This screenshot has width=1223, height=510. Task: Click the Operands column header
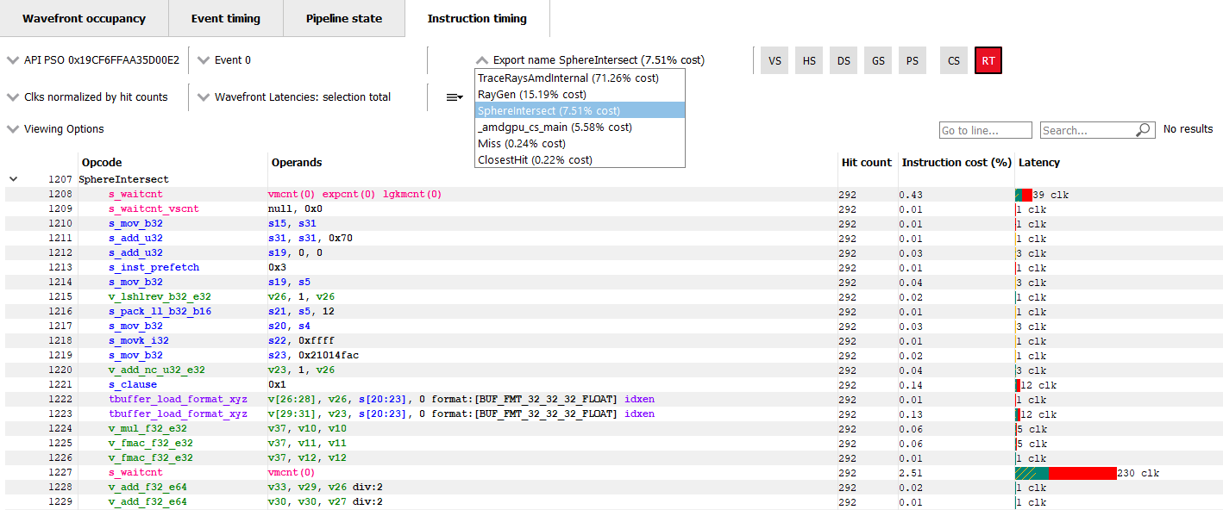click(x=297, y=162)
